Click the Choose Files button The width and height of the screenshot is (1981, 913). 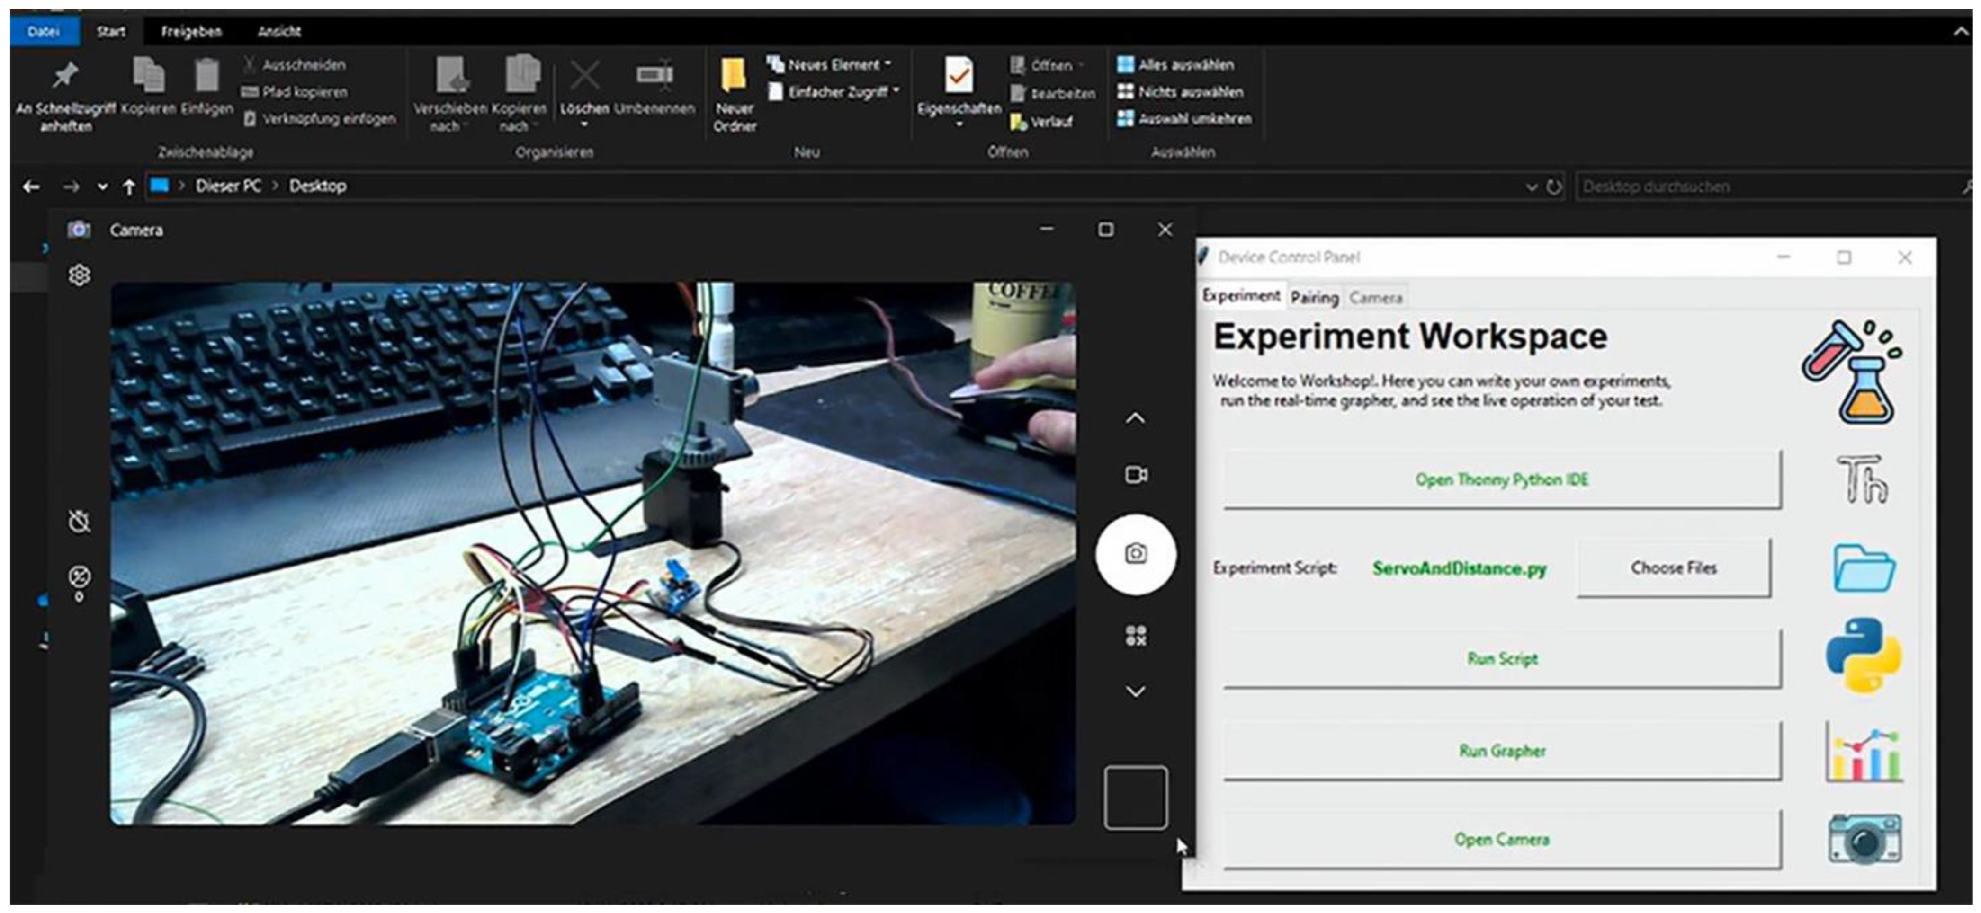pos(1673,568)
